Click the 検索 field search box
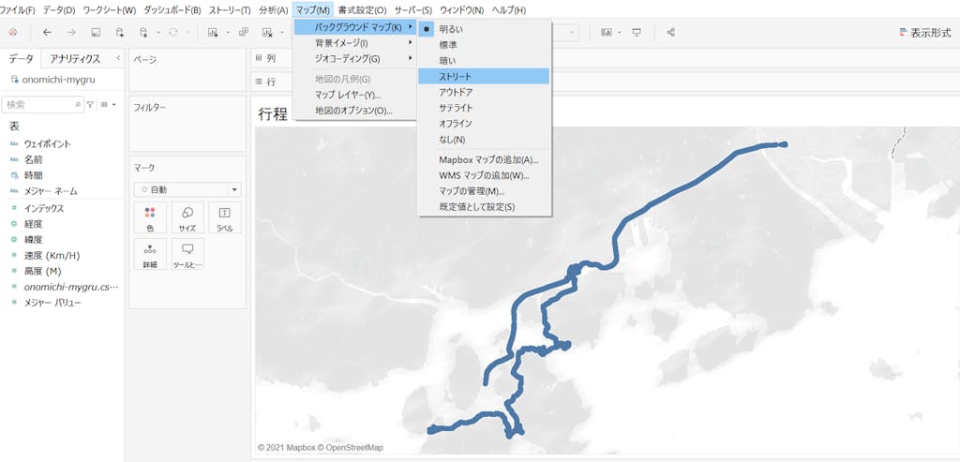960x462 pixels. click(x=43, y=104)
